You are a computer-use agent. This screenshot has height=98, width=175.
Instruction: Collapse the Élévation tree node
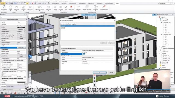tap(159, 53)
